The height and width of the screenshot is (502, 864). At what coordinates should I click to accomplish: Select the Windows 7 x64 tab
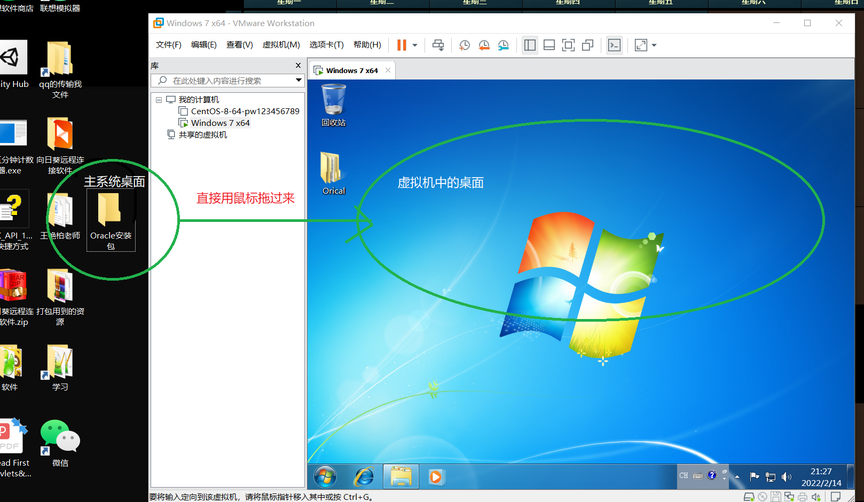point(351,70)
